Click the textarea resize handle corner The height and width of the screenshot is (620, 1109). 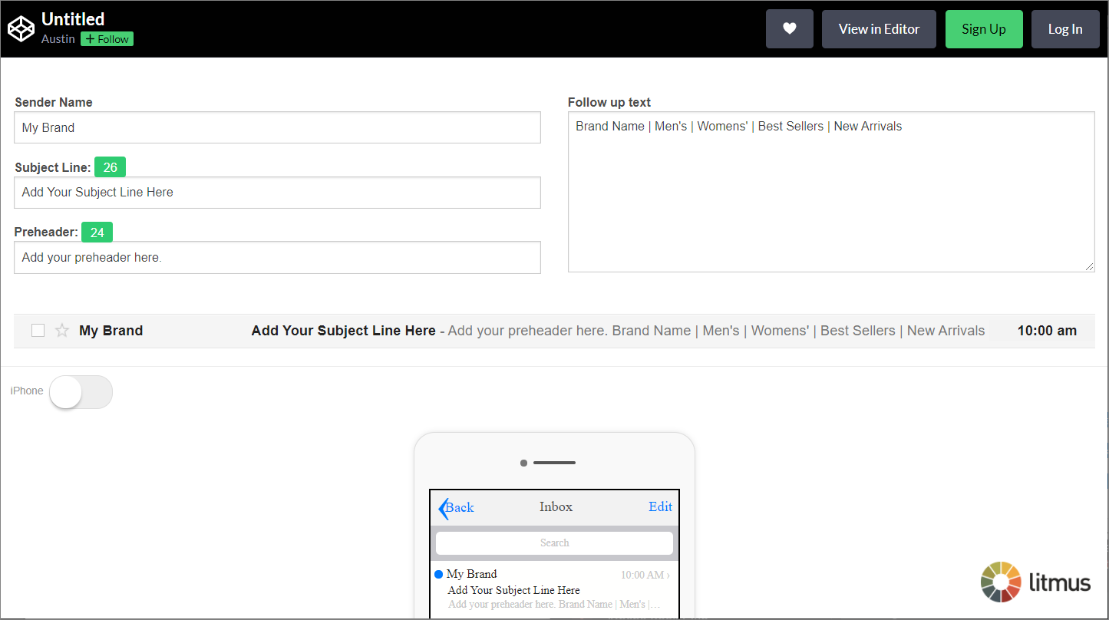coord(1089,266)
